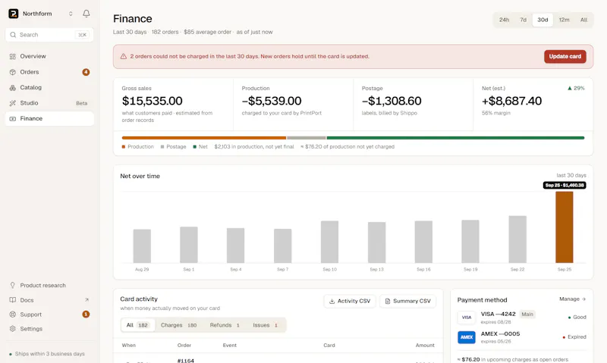Open Support via the lifebuoy icon

pos(13,314)
